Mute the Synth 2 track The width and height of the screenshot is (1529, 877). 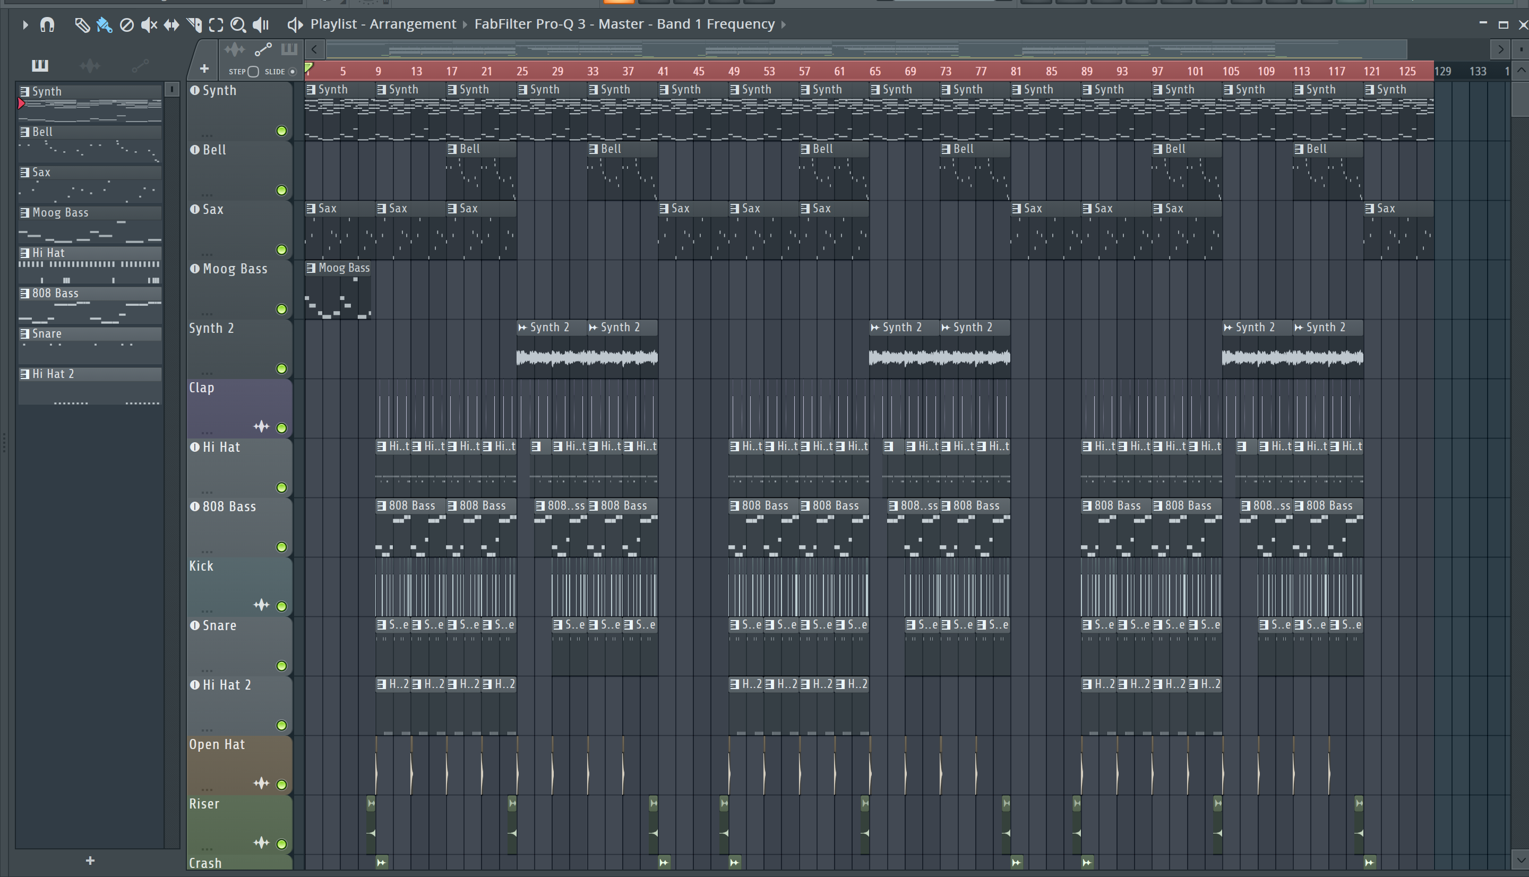click(281, 368)
